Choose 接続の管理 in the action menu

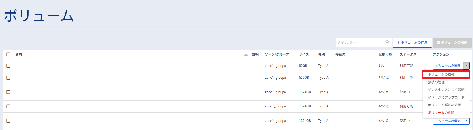[436, 82]
